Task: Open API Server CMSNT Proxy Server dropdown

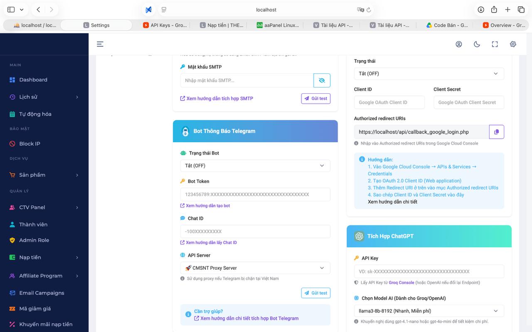Action: (x=255, y=268)
